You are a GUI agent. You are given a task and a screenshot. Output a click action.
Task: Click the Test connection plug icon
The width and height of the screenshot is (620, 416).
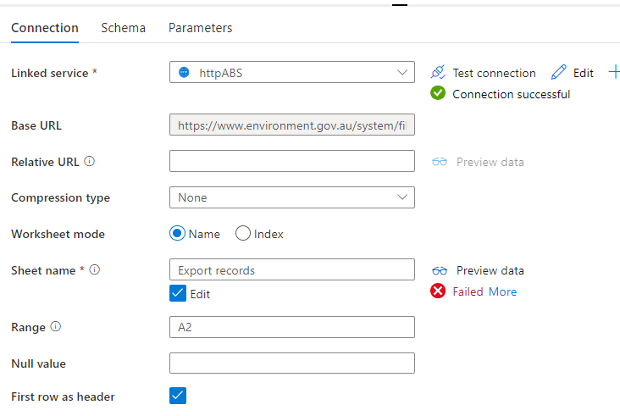[438, 72]
